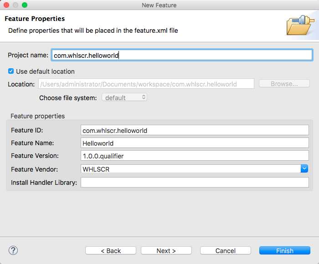This screenshot has height=264, width=319.
Task: Click the Install Handler Library field
Action: point(195,183)
